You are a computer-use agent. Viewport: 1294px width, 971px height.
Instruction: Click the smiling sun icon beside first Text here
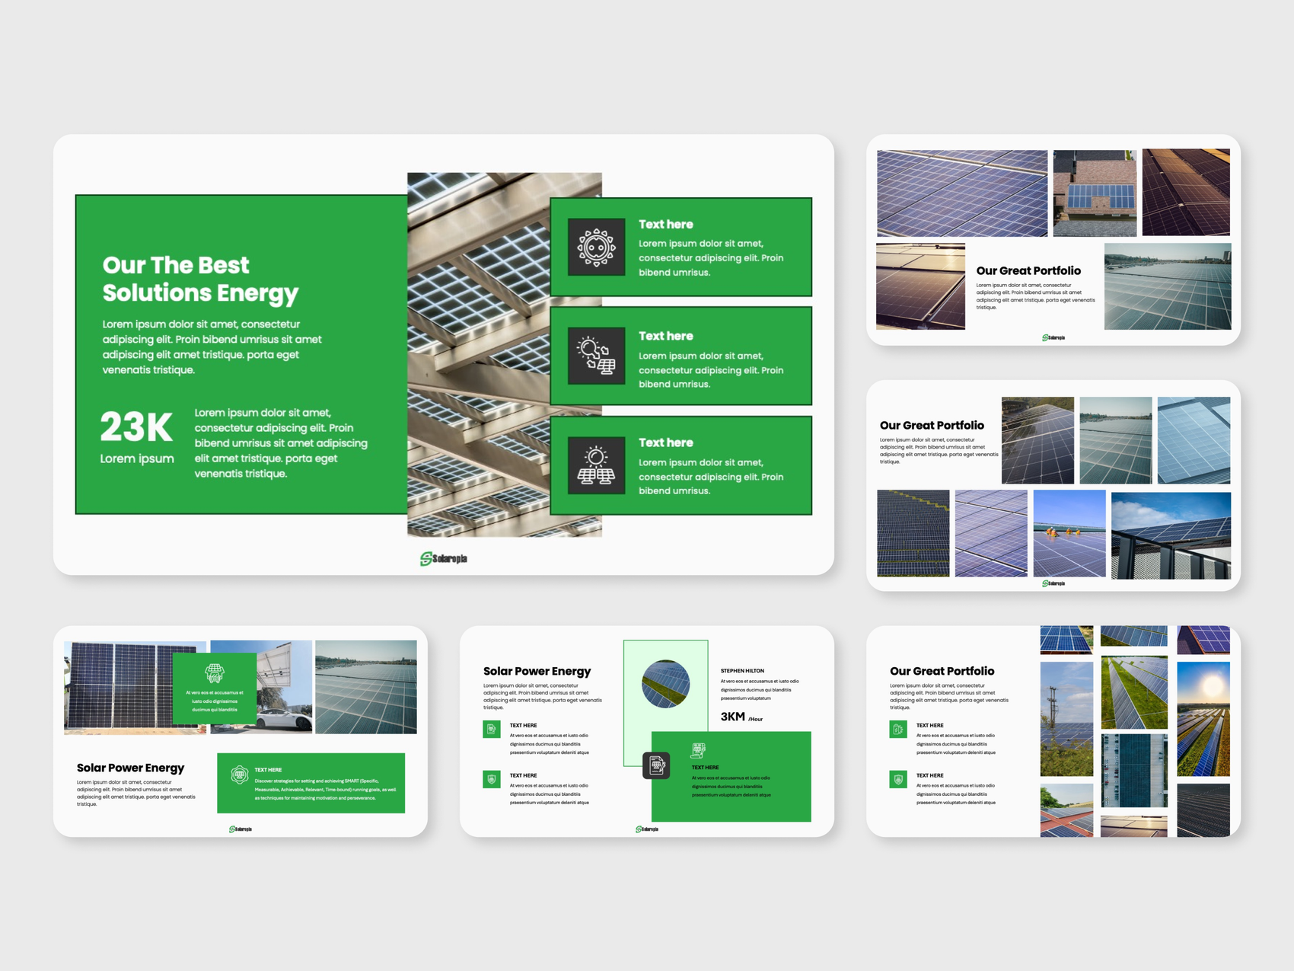click(596, 247)
